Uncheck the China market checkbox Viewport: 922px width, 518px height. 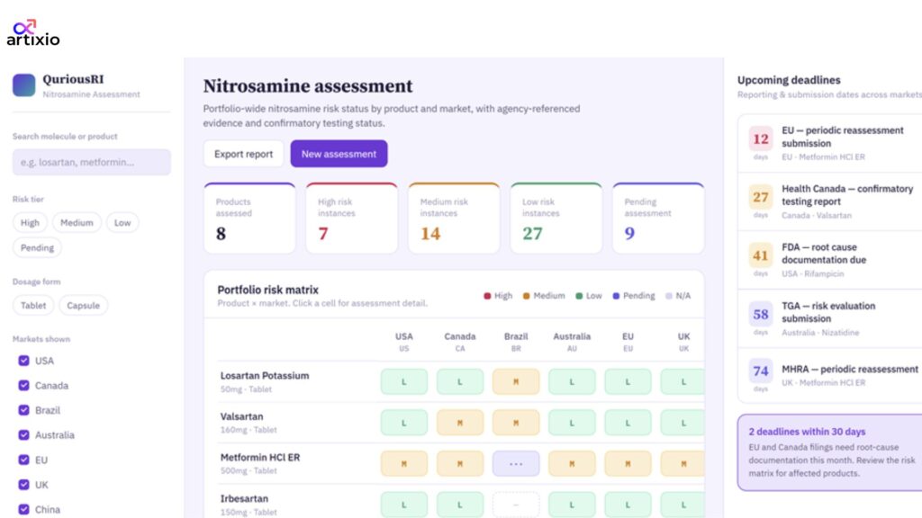23,509
